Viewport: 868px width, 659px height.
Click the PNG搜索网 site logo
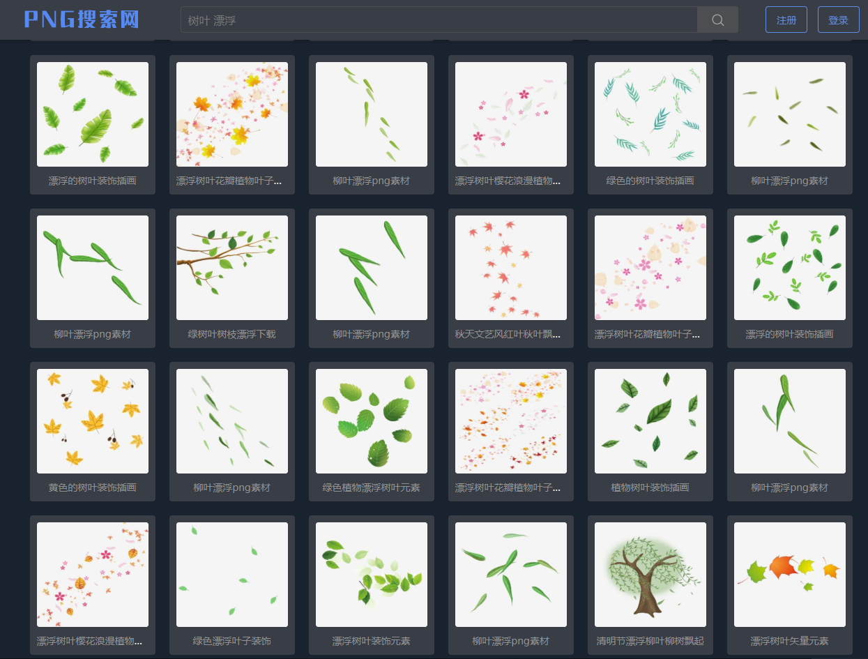pos(82,20)
